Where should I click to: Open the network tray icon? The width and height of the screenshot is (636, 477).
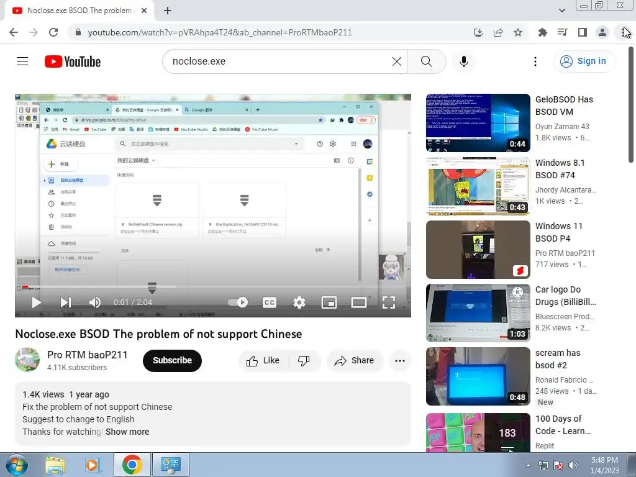pos(543,465)
